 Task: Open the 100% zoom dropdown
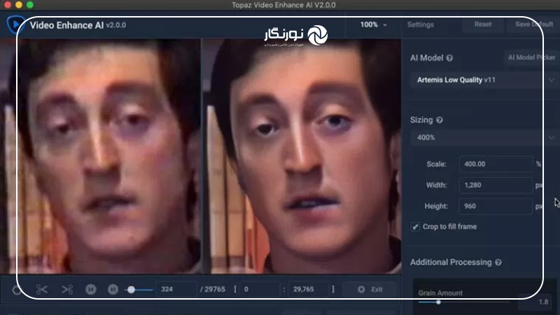tap(373, 24)
